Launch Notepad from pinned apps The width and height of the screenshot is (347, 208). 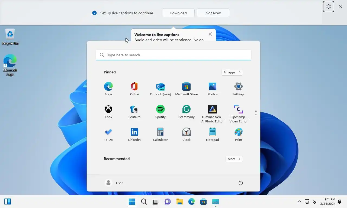click(212, 135)
